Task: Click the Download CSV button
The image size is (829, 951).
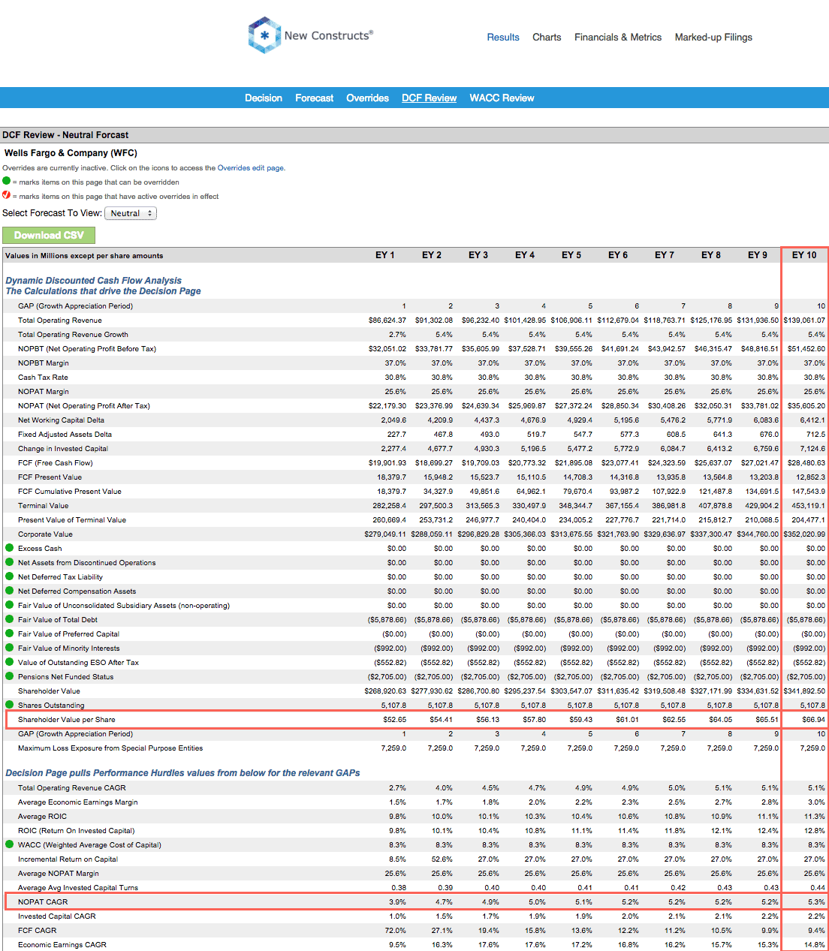Action: (49, 235)
